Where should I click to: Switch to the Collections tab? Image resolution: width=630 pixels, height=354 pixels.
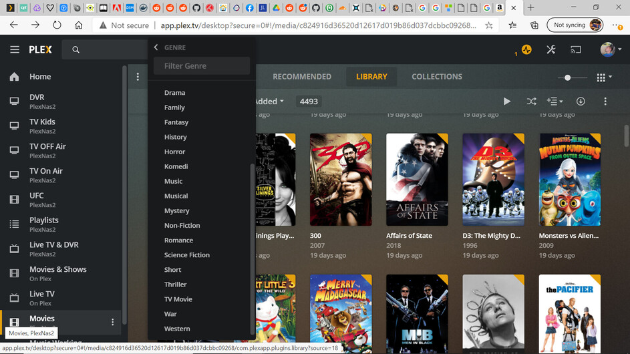437,77
